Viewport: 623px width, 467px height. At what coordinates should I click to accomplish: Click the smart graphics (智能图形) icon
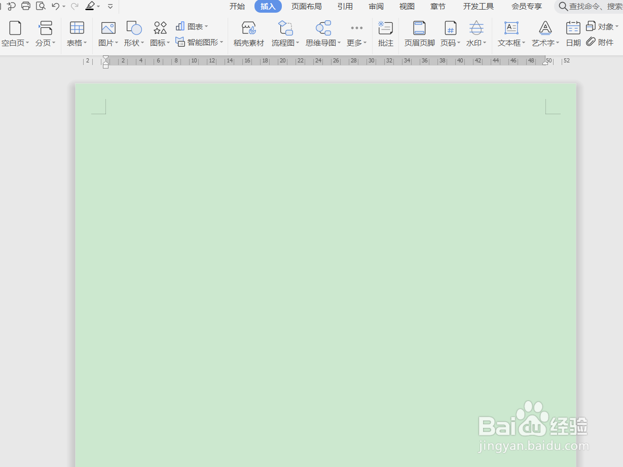(x=180, y=42)
